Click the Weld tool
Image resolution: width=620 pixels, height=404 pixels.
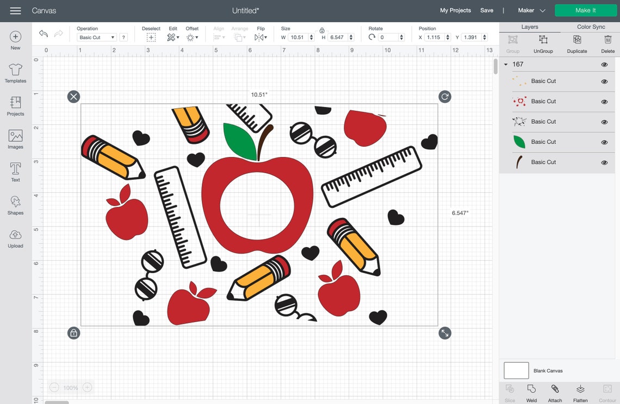[531, 393]
